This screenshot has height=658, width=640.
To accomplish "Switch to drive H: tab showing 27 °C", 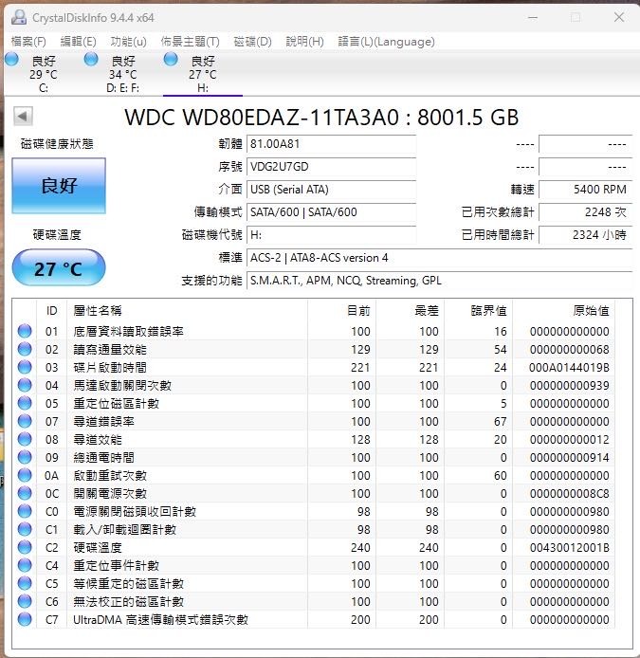I will [x=203, y=74].
